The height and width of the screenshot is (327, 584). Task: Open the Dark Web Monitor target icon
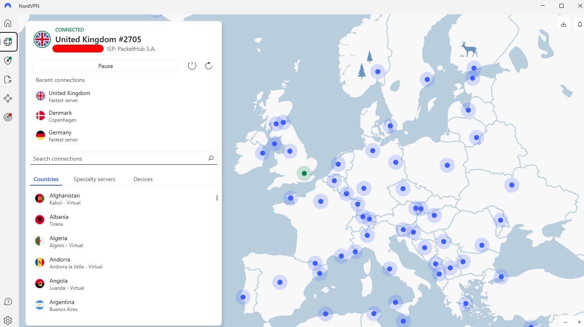point(8,117)
